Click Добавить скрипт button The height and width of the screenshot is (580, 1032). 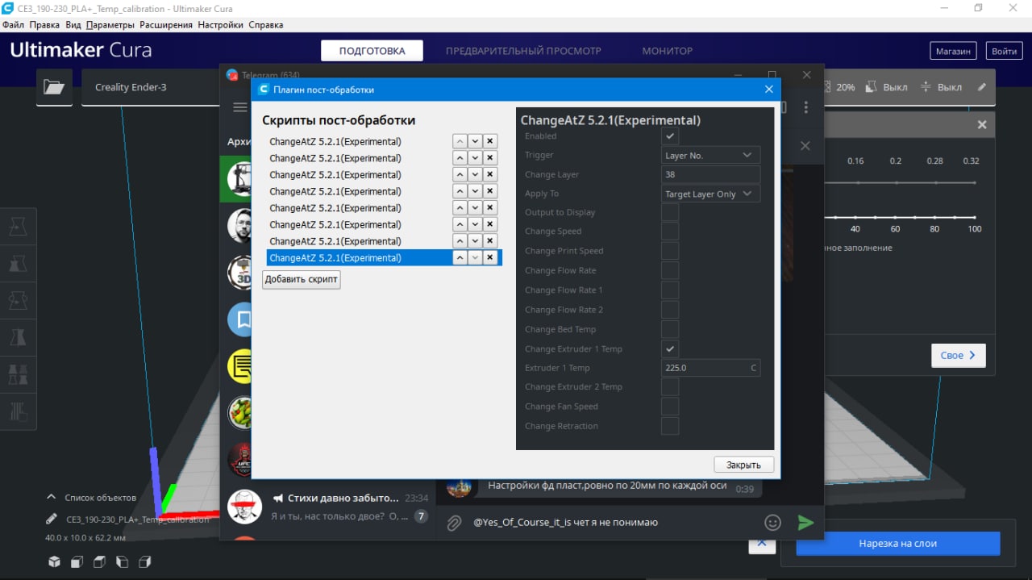tap(302, 279)
